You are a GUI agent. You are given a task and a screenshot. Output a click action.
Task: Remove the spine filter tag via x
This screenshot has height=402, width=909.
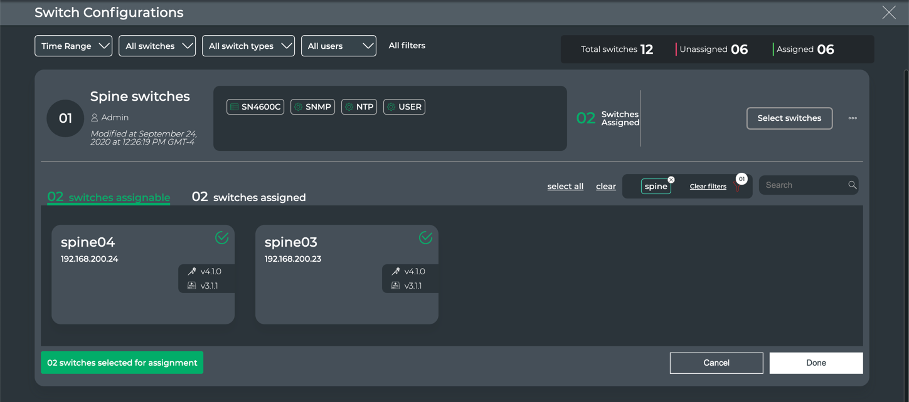coord(671,180)
